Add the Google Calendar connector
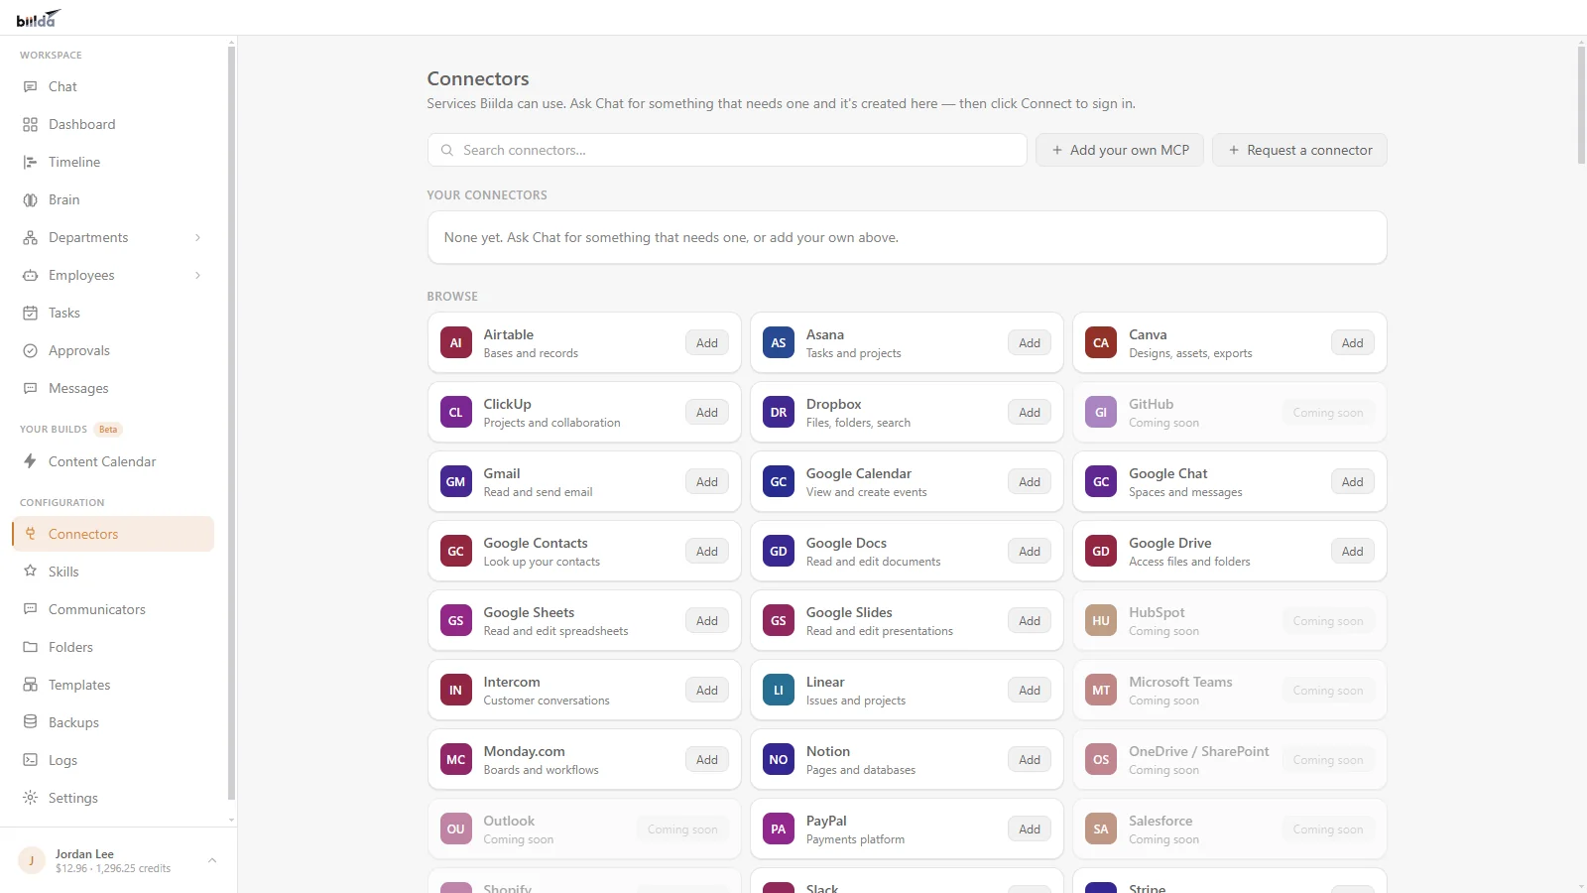Screen dimensions: 1587x893 pyautogui.click(x=1030, y=481)
